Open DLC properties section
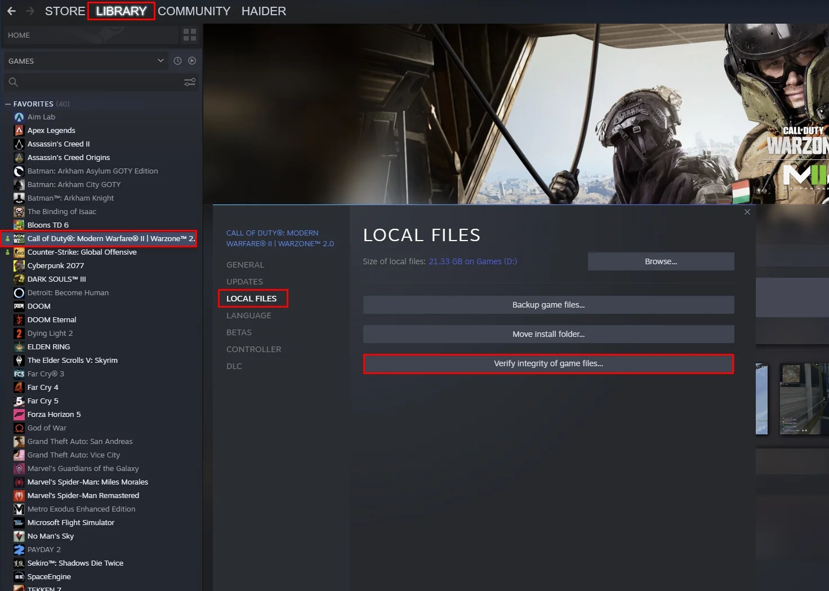This screenshot has width=829, height=591. tap(234, 366)
